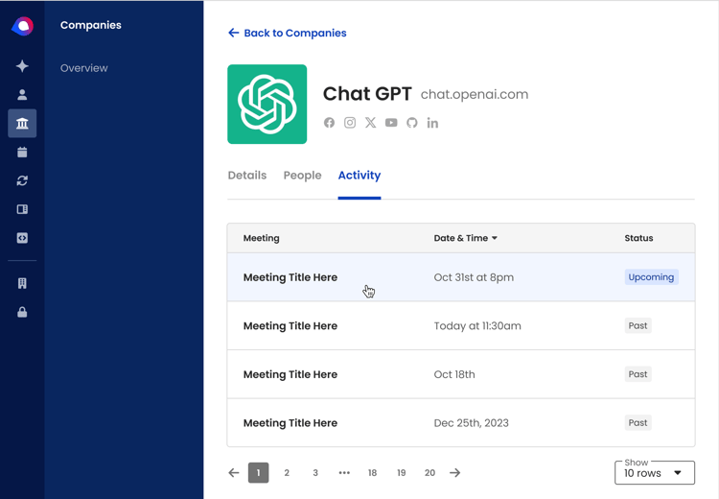Go to page 2
Image resolution: width=719 pixels, height=499 pixels.
[x=287, y=473]
